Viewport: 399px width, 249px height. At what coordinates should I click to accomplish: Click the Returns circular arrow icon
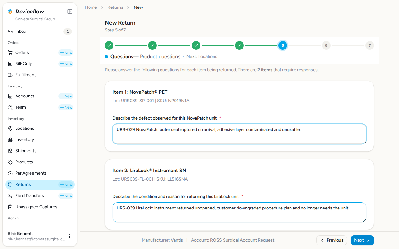[10, 185]
